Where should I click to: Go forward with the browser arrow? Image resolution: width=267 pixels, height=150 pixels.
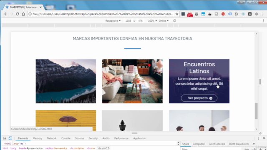pyautogui.click(x=12, y=14)
